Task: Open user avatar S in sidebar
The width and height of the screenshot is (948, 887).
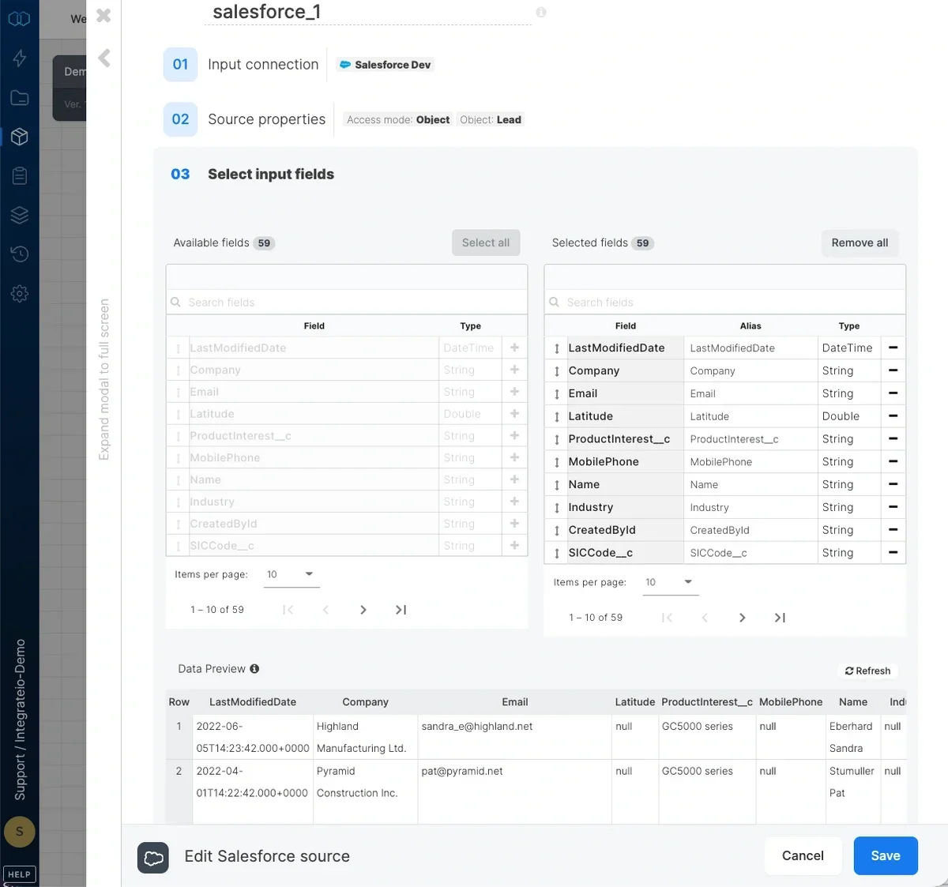Action: pyautogui.click(x=20, y=831)
